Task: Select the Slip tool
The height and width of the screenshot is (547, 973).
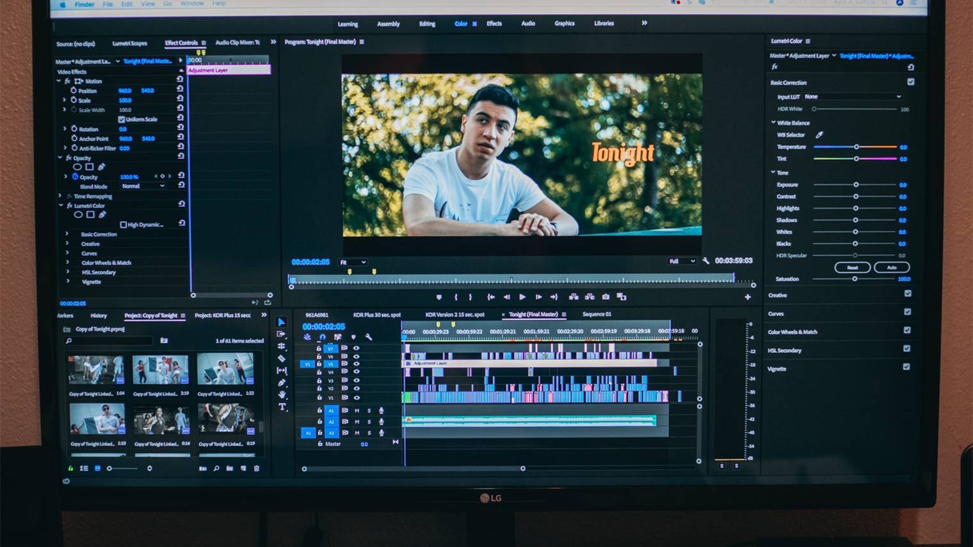Action: (x=282, y=370)
